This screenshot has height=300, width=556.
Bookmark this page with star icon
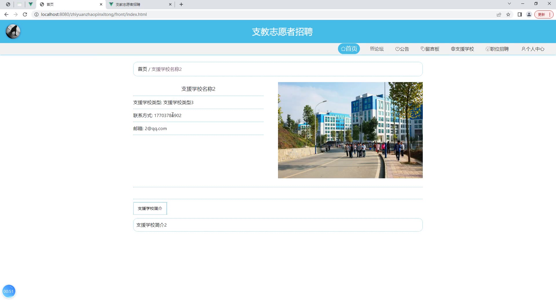(508, 14)
